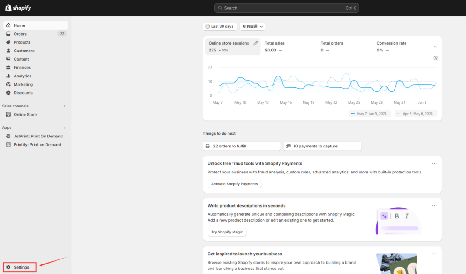Open Content in sidebar

[x=35, y=59]
